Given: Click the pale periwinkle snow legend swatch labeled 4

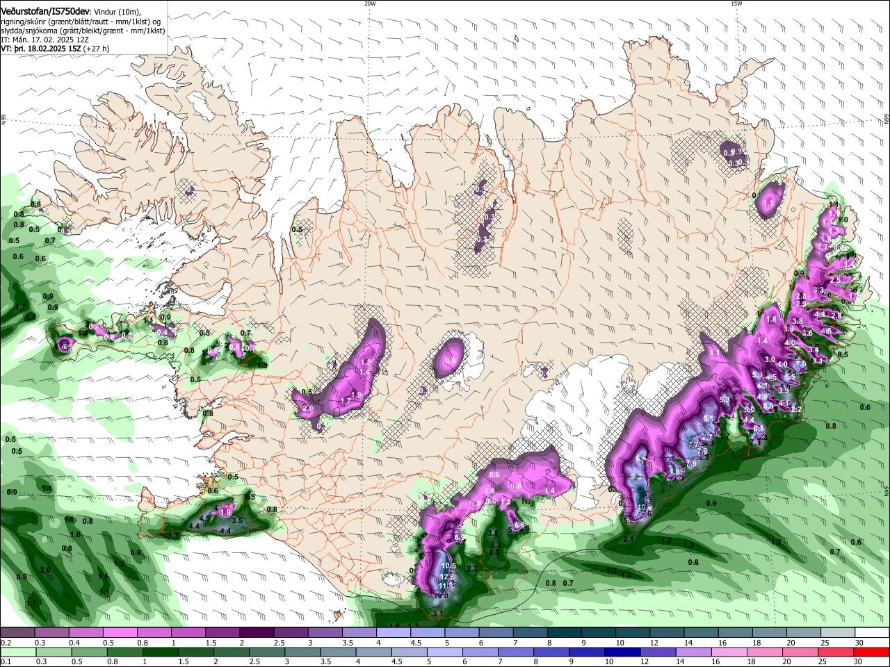Looking at the screenshot, I should [x=393, y=633].
